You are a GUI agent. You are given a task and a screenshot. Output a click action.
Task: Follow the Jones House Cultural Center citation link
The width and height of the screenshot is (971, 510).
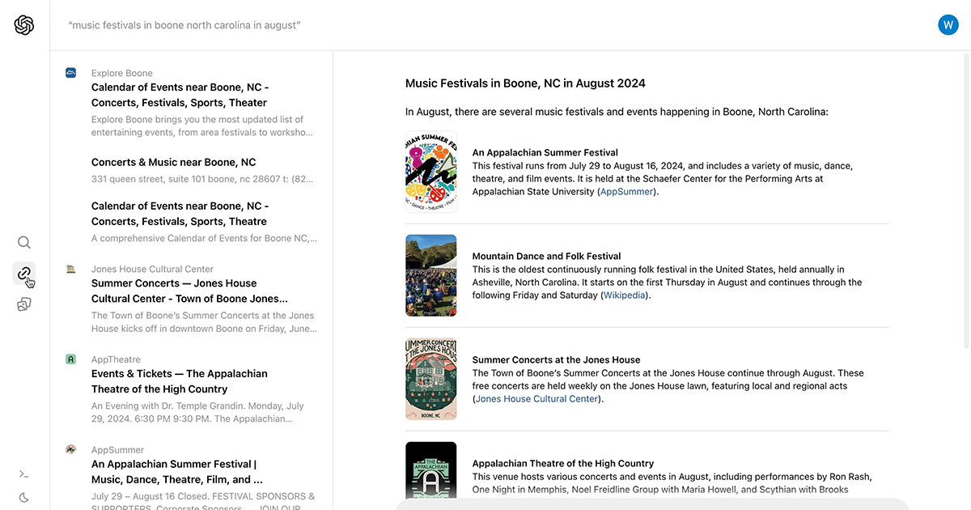(x=536, y=399)
